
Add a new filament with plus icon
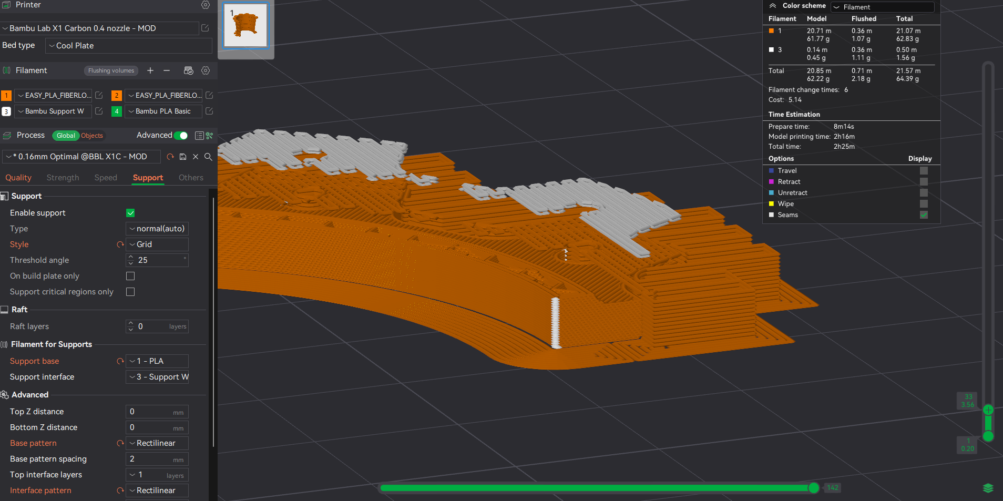150,70
